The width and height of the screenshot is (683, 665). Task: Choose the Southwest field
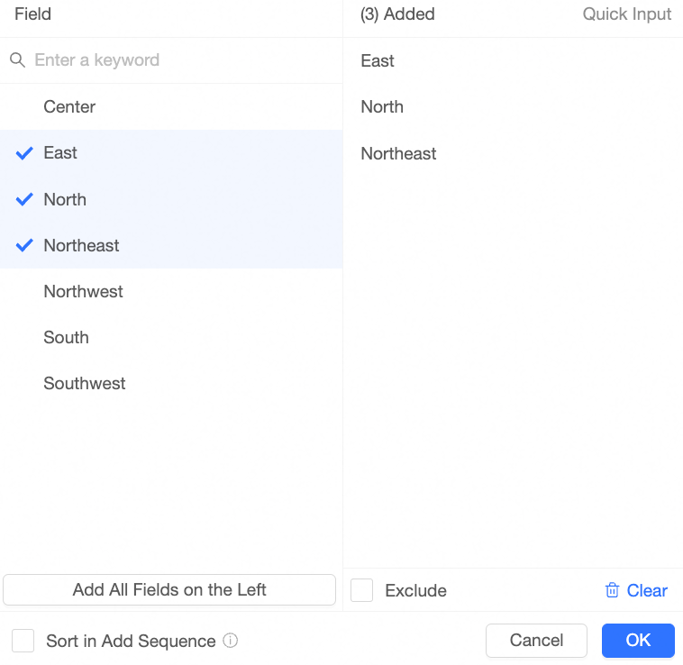coord(85,383)
